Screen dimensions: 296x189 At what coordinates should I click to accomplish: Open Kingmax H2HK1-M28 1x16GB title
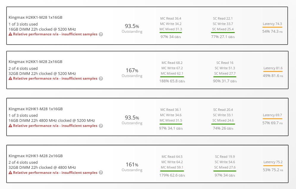35,109
